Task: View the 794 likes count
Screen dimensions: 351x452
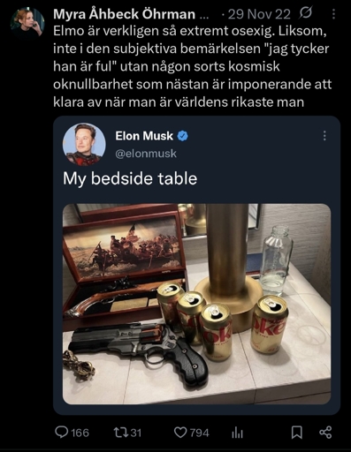Action: 200,433
